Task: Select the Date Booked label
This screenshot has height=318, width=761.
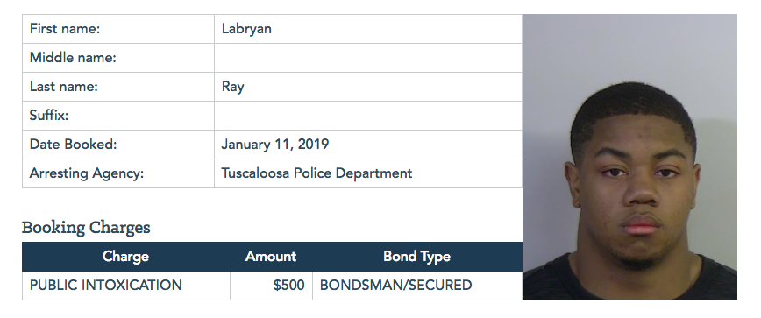Action: (74, 145)
